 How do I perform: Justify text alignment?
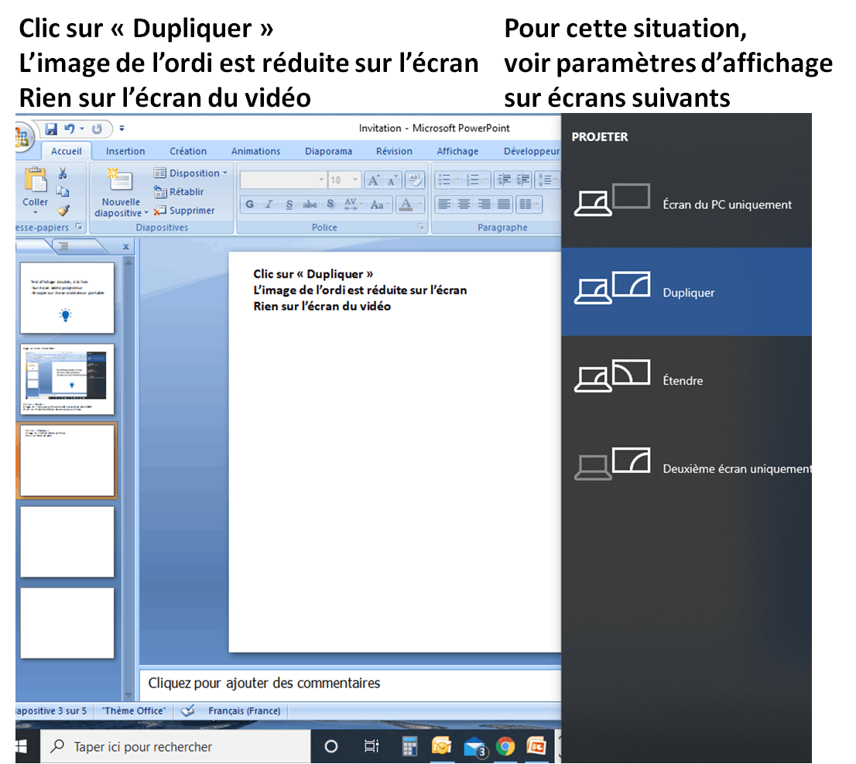(504, 204)
